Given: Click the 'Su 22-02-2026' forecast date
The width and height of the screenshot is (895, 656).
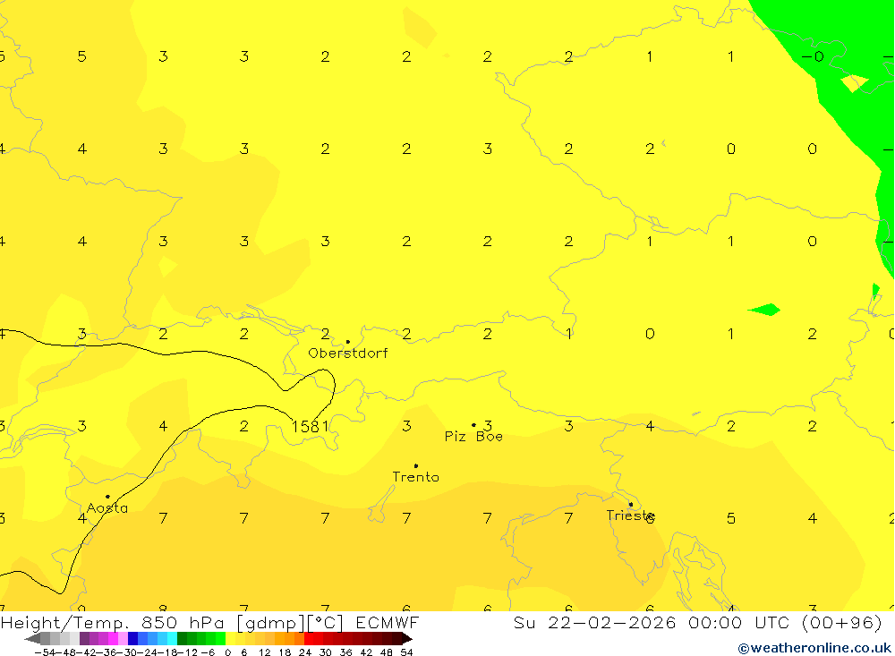Looking at the screenshot, I should [595, 622].
